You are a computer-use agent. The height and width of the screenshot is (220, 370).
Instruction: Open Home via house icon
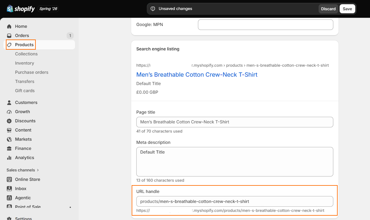pos(9,27)
